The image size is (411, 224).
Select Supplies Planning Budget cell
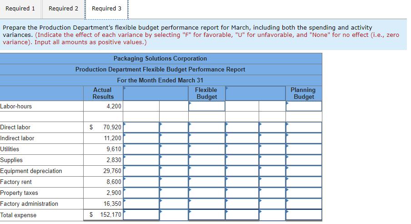304,160
